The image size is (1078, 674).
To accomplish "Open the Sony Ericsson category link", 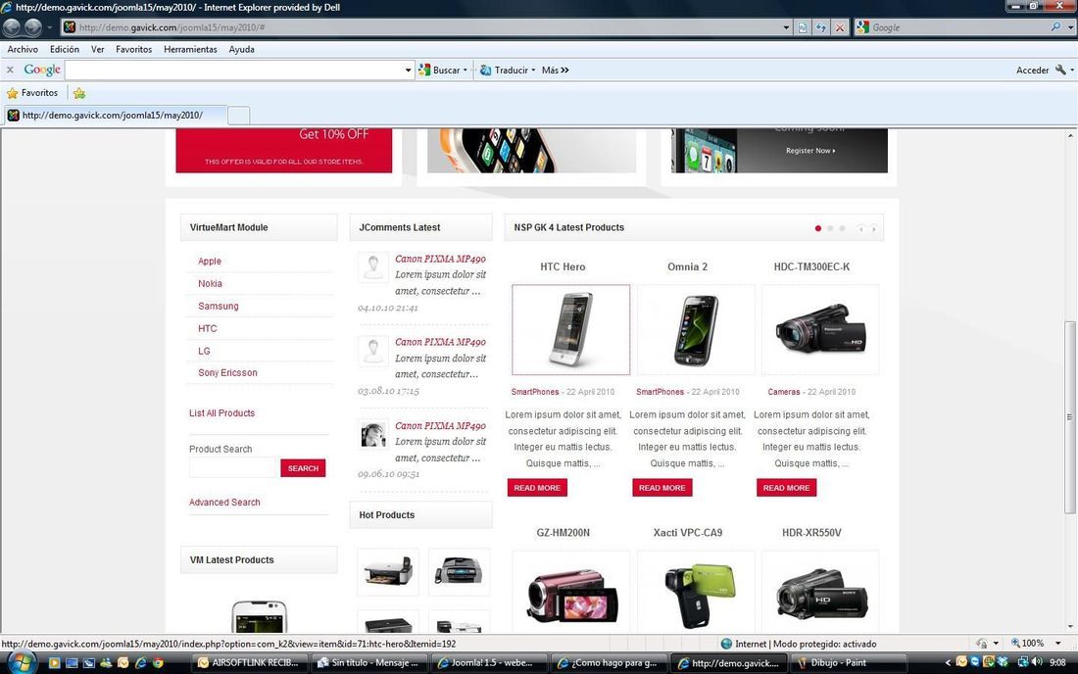I will (x=227, y=373).
